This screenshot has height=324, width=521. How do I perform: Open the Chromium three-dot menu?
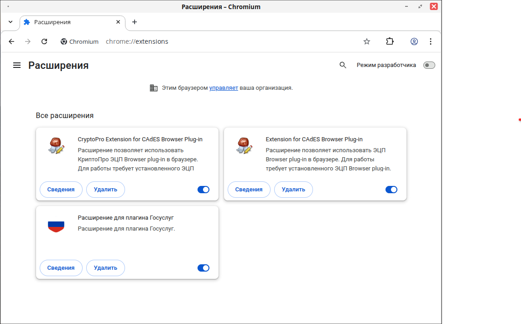pos(431,41)
